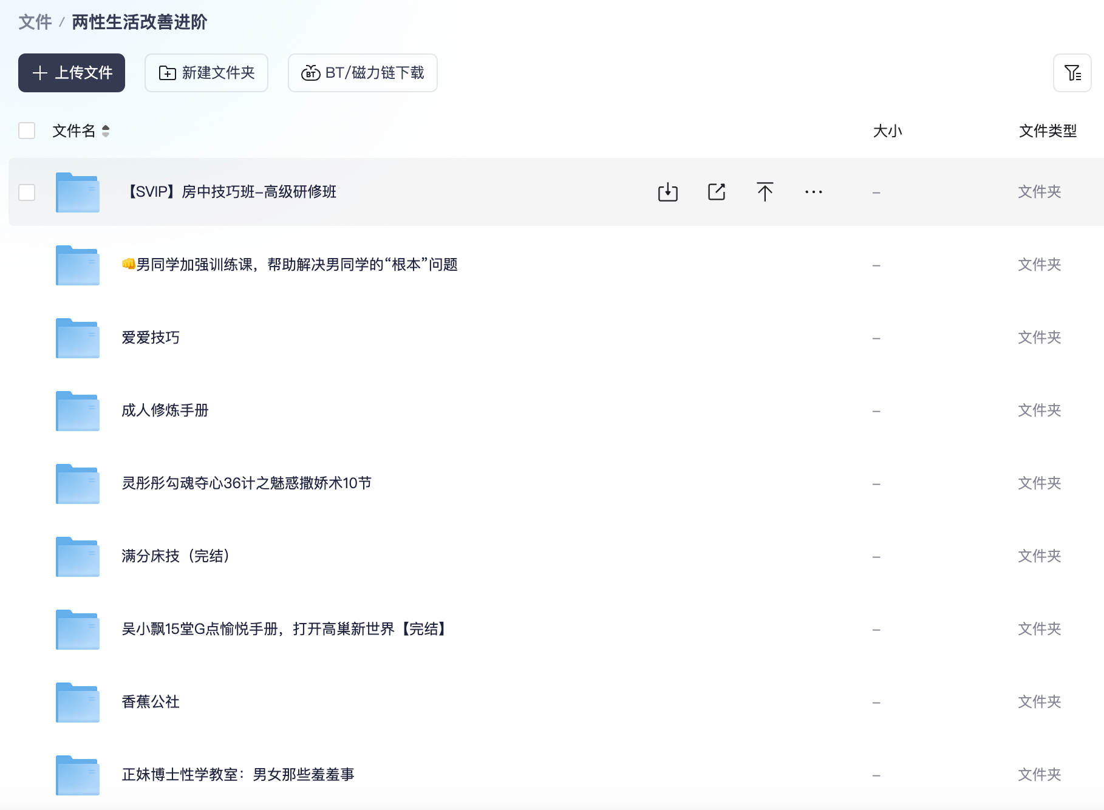Click the folder icon next to 爱爱技巧
1104x810 pixels.
tap(77, 338)
